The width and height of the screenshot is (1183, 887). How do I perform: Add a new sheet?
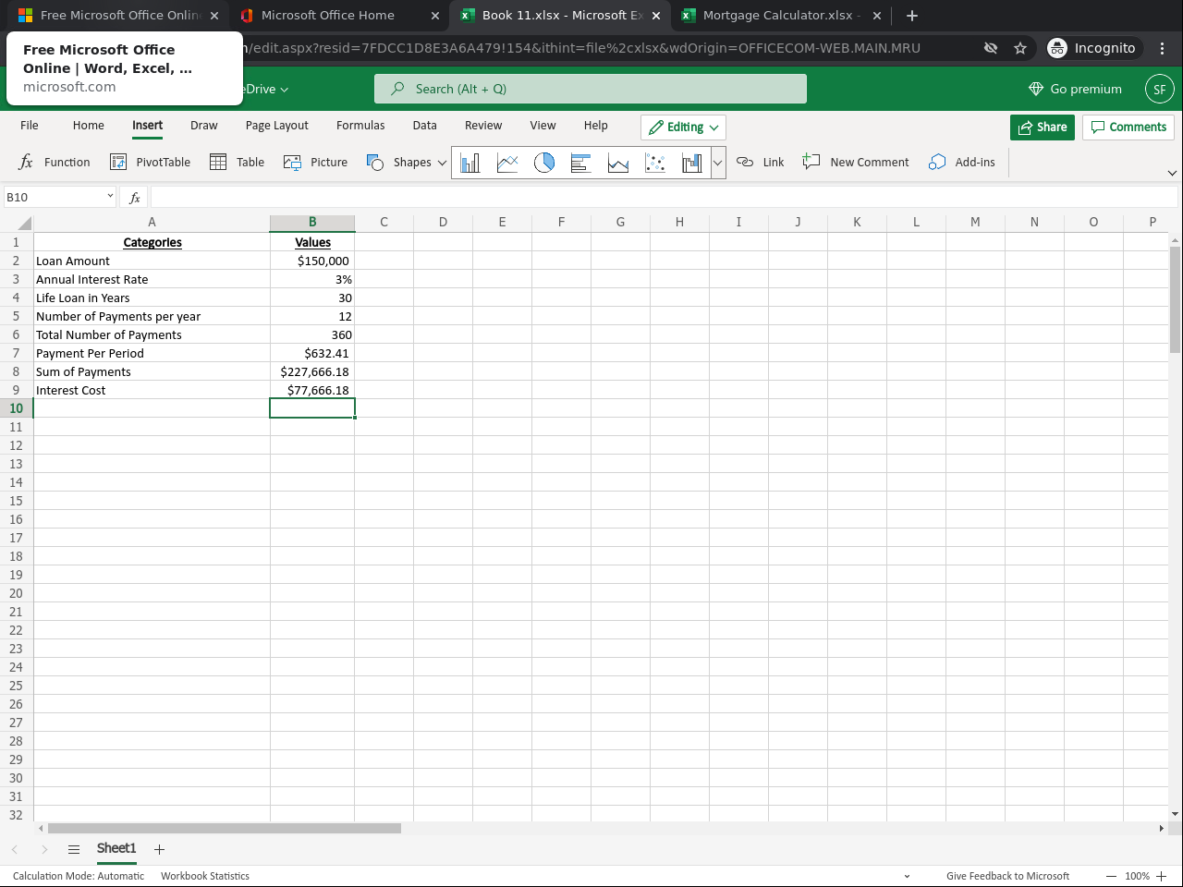click(159, 849)
